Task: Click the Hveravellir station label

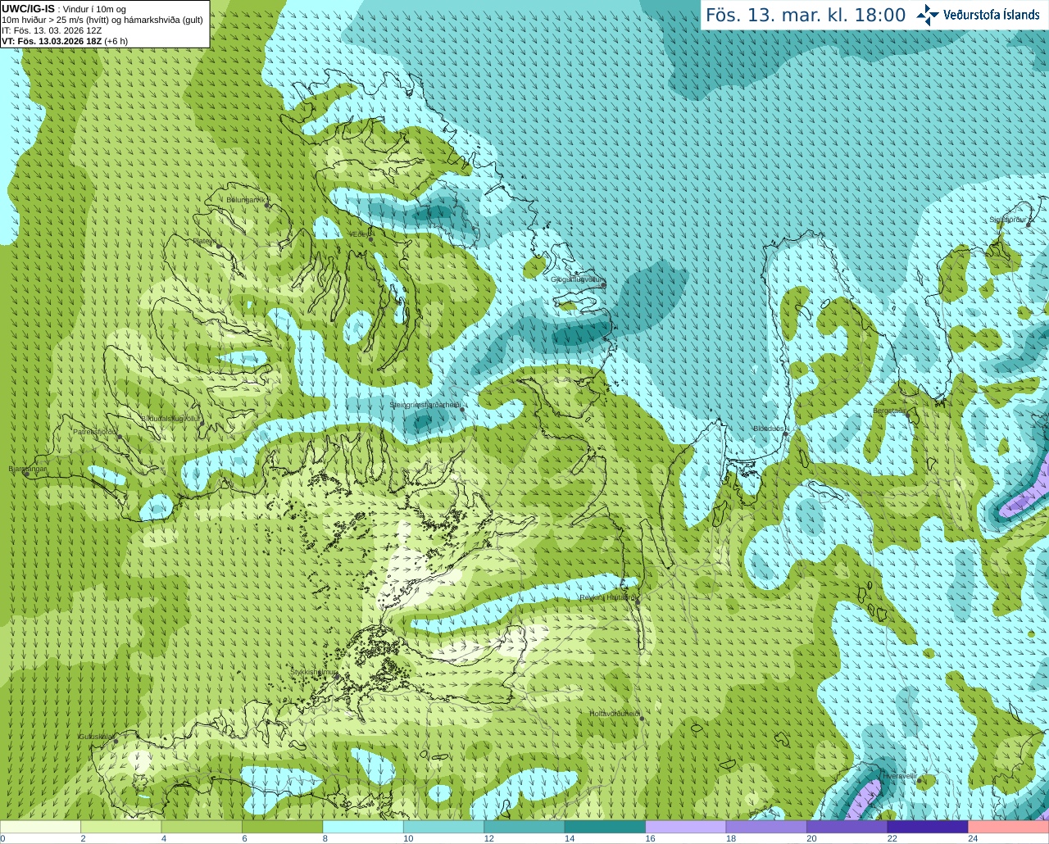Action: [x=900, y=775]
